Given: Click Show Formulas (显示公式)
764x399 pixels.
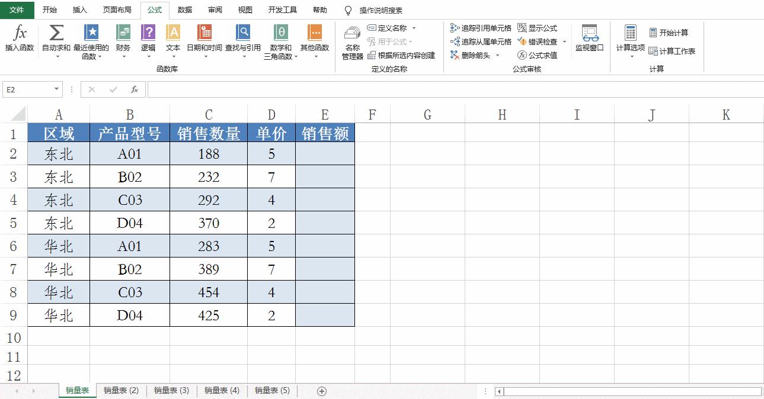Looking at the screenshot, I should (x=538, y=27).
